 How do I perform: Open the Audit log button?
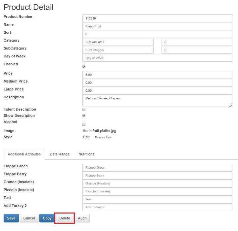pos(82,218)
